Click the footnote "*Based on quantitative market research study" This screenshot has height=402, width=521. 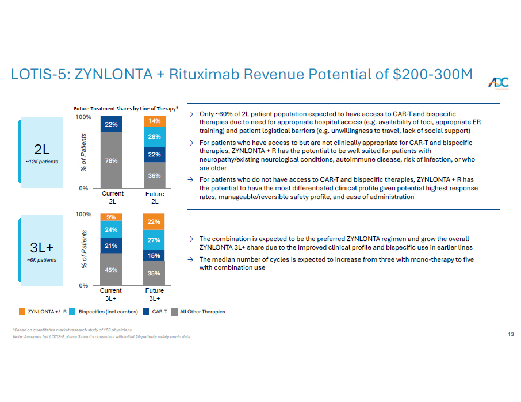pos(72,330)
